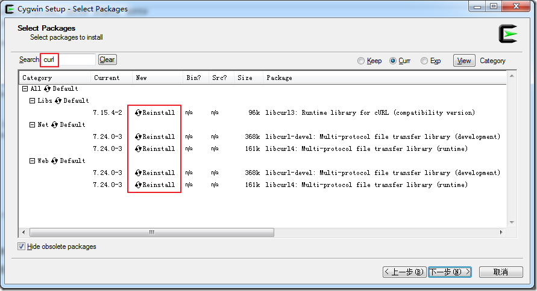Click the Package column header
The width and height of the screenshot is (537, 291).
pos(385,78)
